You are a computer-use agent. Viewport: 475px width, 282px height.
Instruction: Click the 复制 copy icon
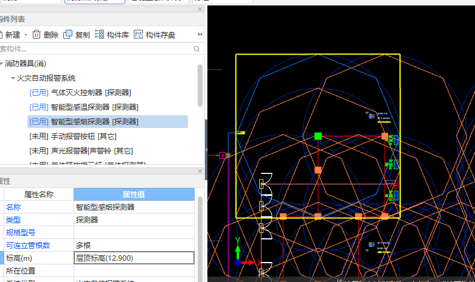click(x=68, y=35)
